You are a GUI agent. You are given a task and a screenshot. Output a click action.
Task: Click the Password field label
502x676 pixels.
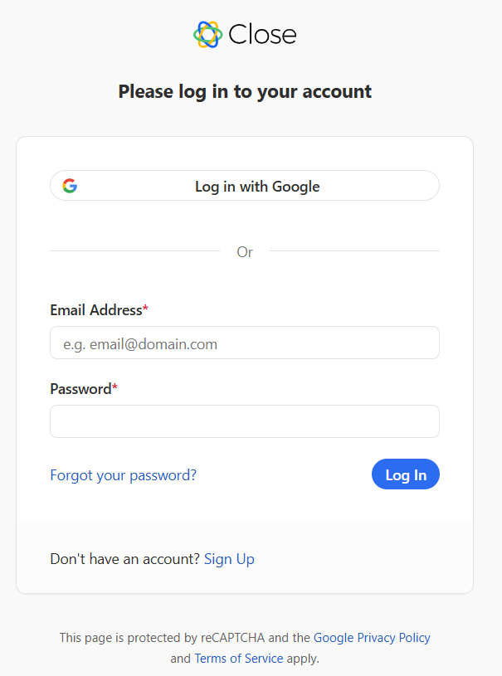click(80, 389)
